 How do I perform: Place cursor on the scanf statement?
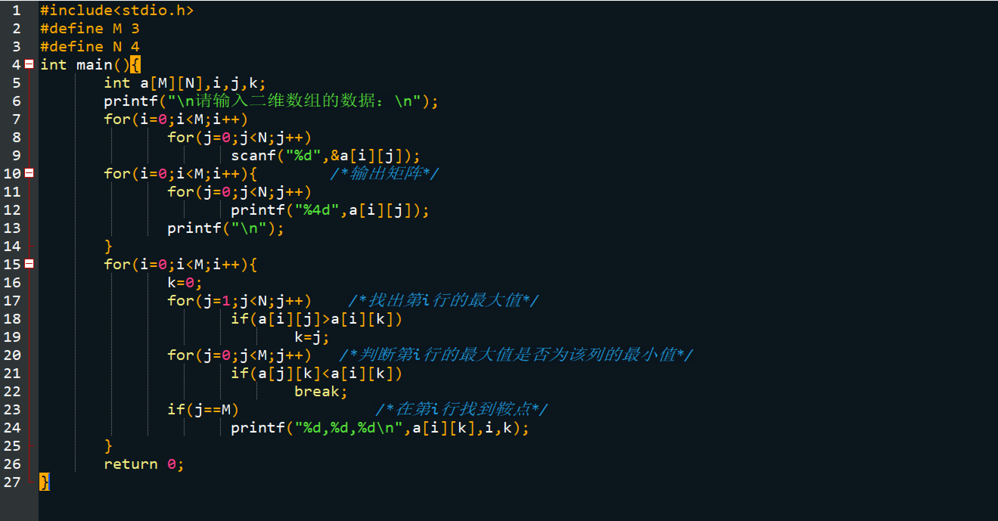[x=324, y=156]
